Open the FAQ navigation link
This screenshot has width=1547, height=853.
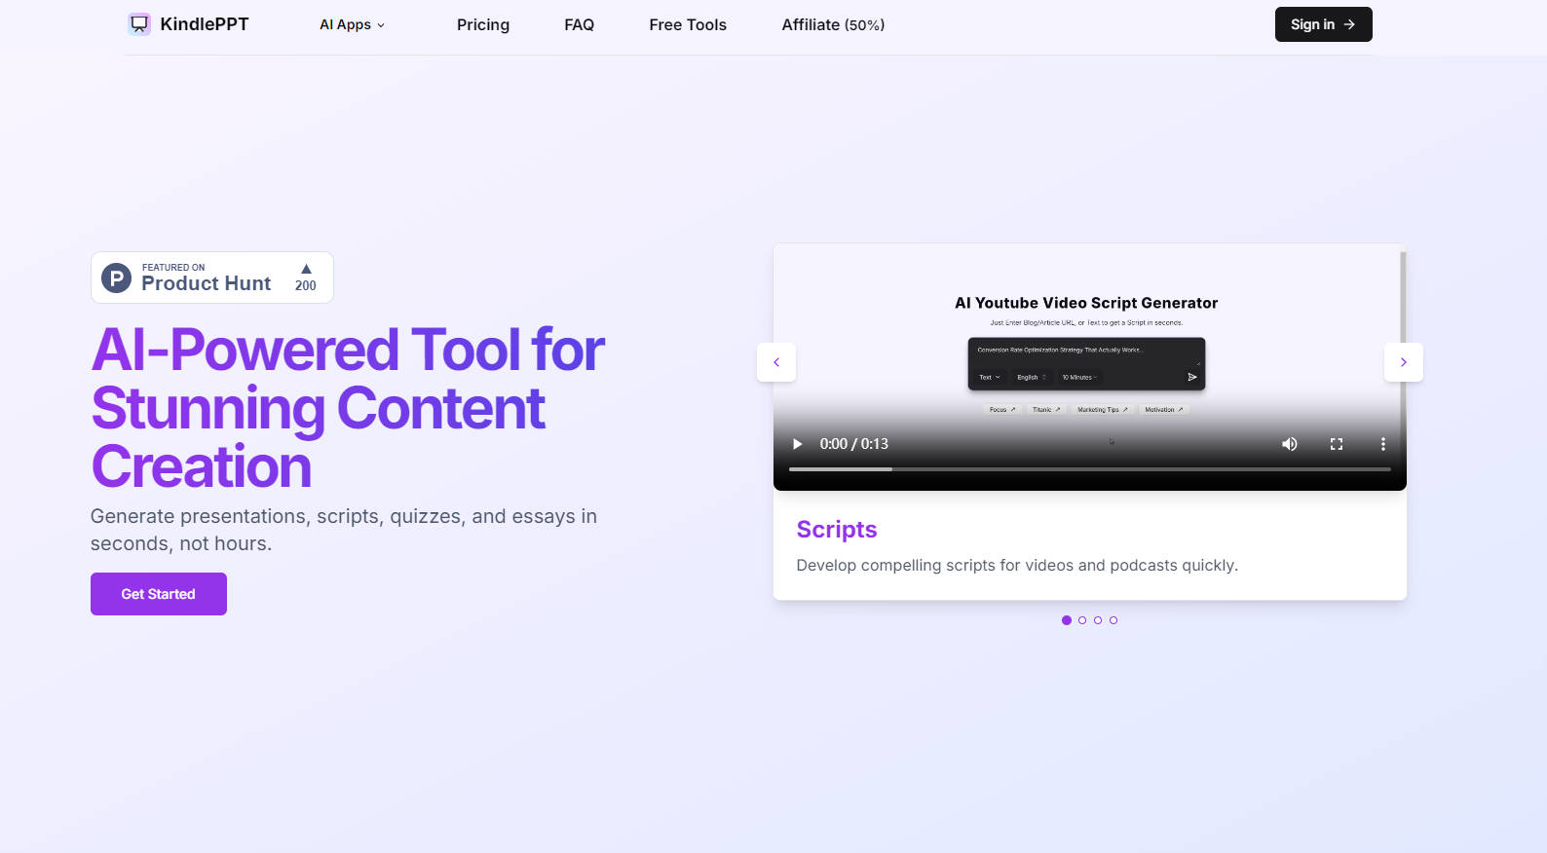579,25
